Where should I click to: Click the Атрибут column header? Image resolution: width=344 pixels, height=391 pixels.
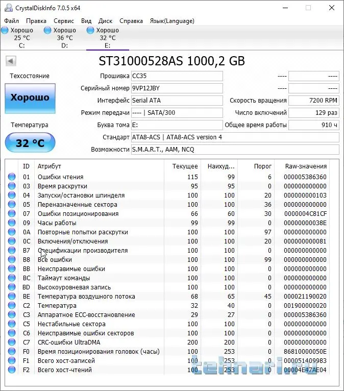pos(99,166)
